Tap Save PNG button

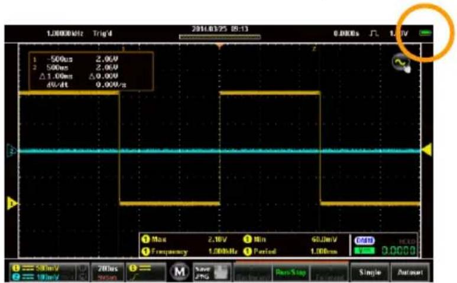(x=212, y=272)
